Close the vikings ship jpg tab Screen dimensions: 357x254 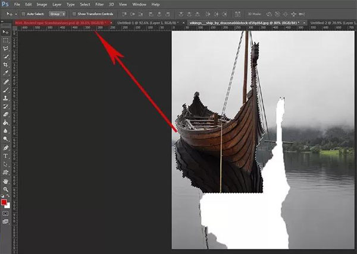pyautogui.click(x=304, y=23)
